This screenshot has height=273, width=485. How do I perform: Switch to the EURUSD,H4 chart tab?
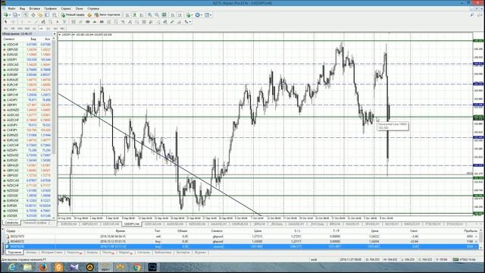[68, 224]
